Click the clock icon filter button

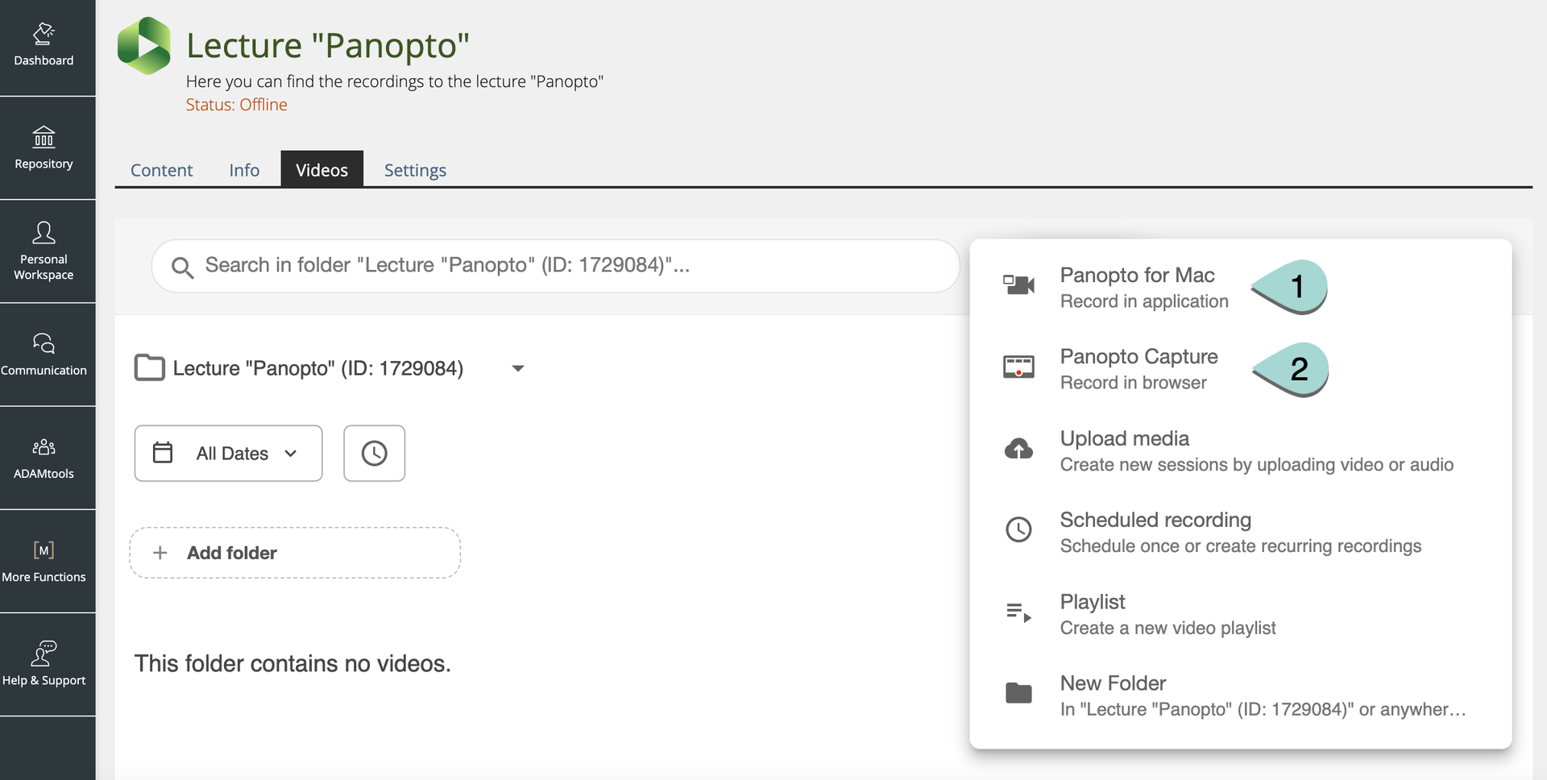tap(374, 454)
